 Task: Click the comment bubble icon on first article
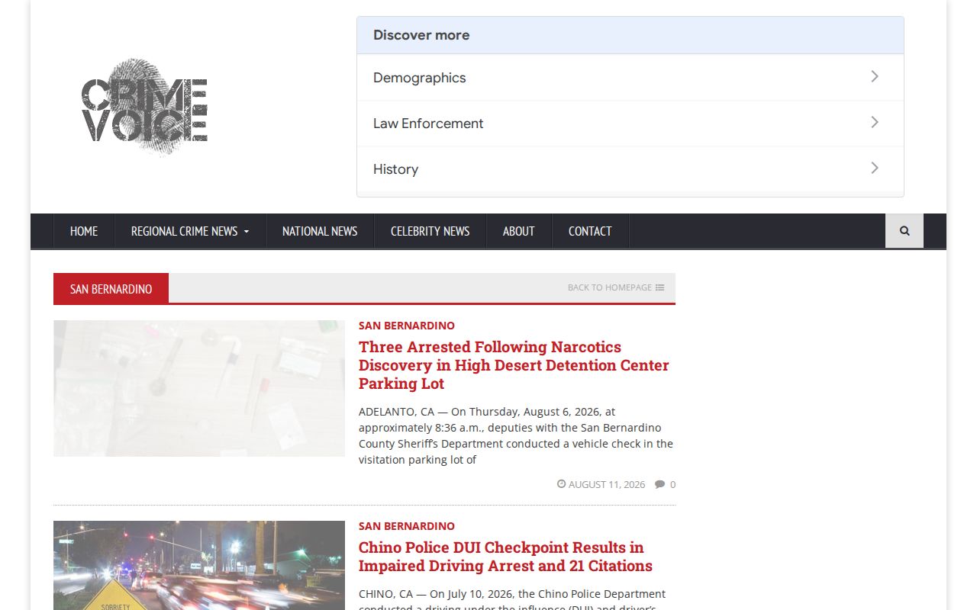(660, 484)
